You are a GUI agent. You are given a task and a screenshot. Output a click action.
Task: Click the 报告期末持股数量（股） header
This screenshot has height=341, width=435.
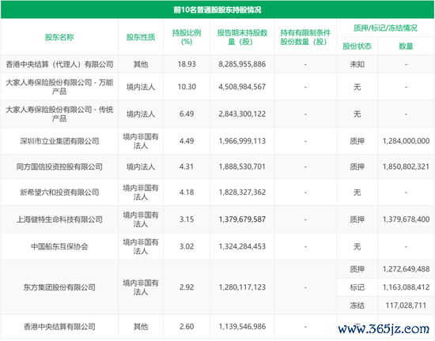[242, 37]
